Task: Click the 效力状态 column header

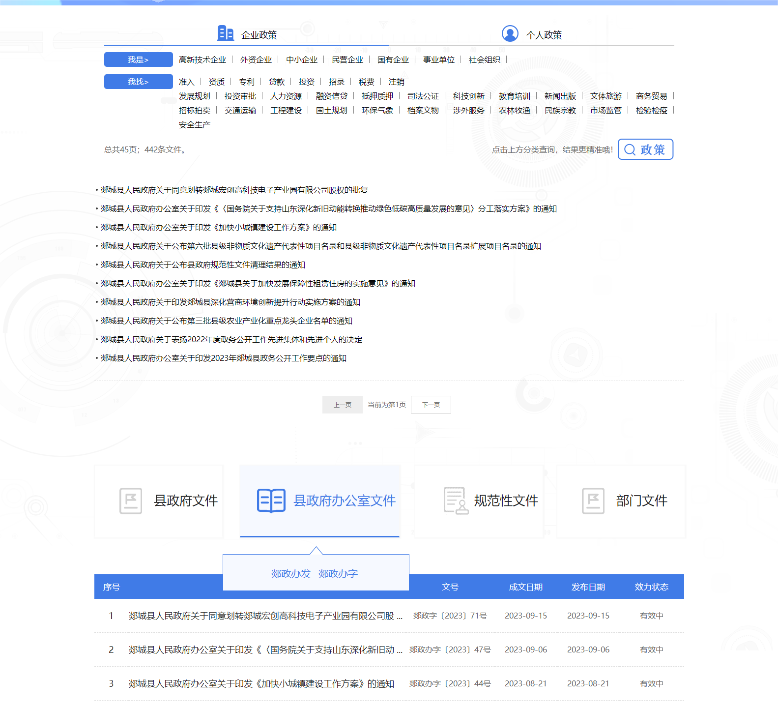Action: click(652, 587)
